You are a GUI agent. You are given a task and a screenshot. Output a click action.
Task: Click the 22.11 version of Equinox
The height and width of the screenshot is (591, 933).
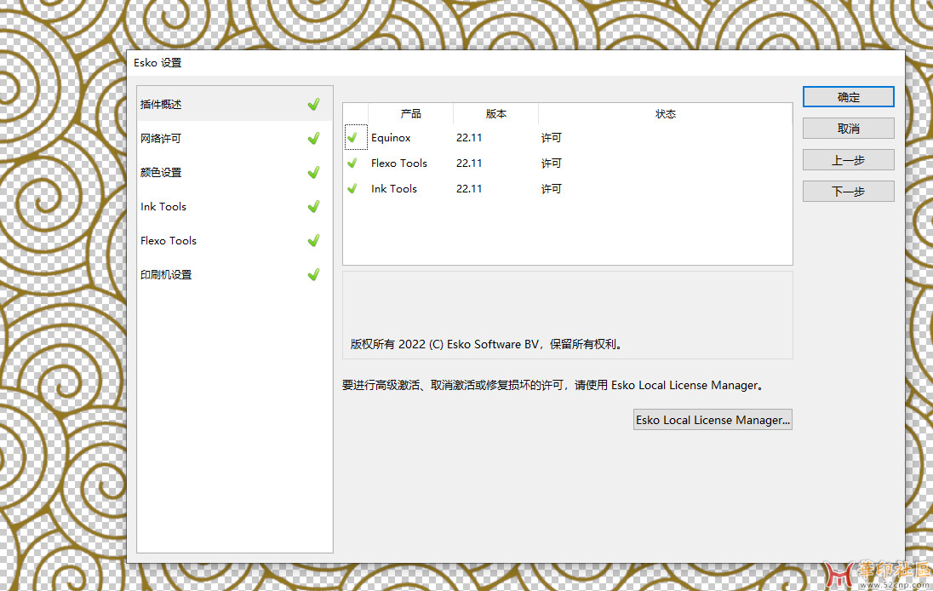pos(469,137)
